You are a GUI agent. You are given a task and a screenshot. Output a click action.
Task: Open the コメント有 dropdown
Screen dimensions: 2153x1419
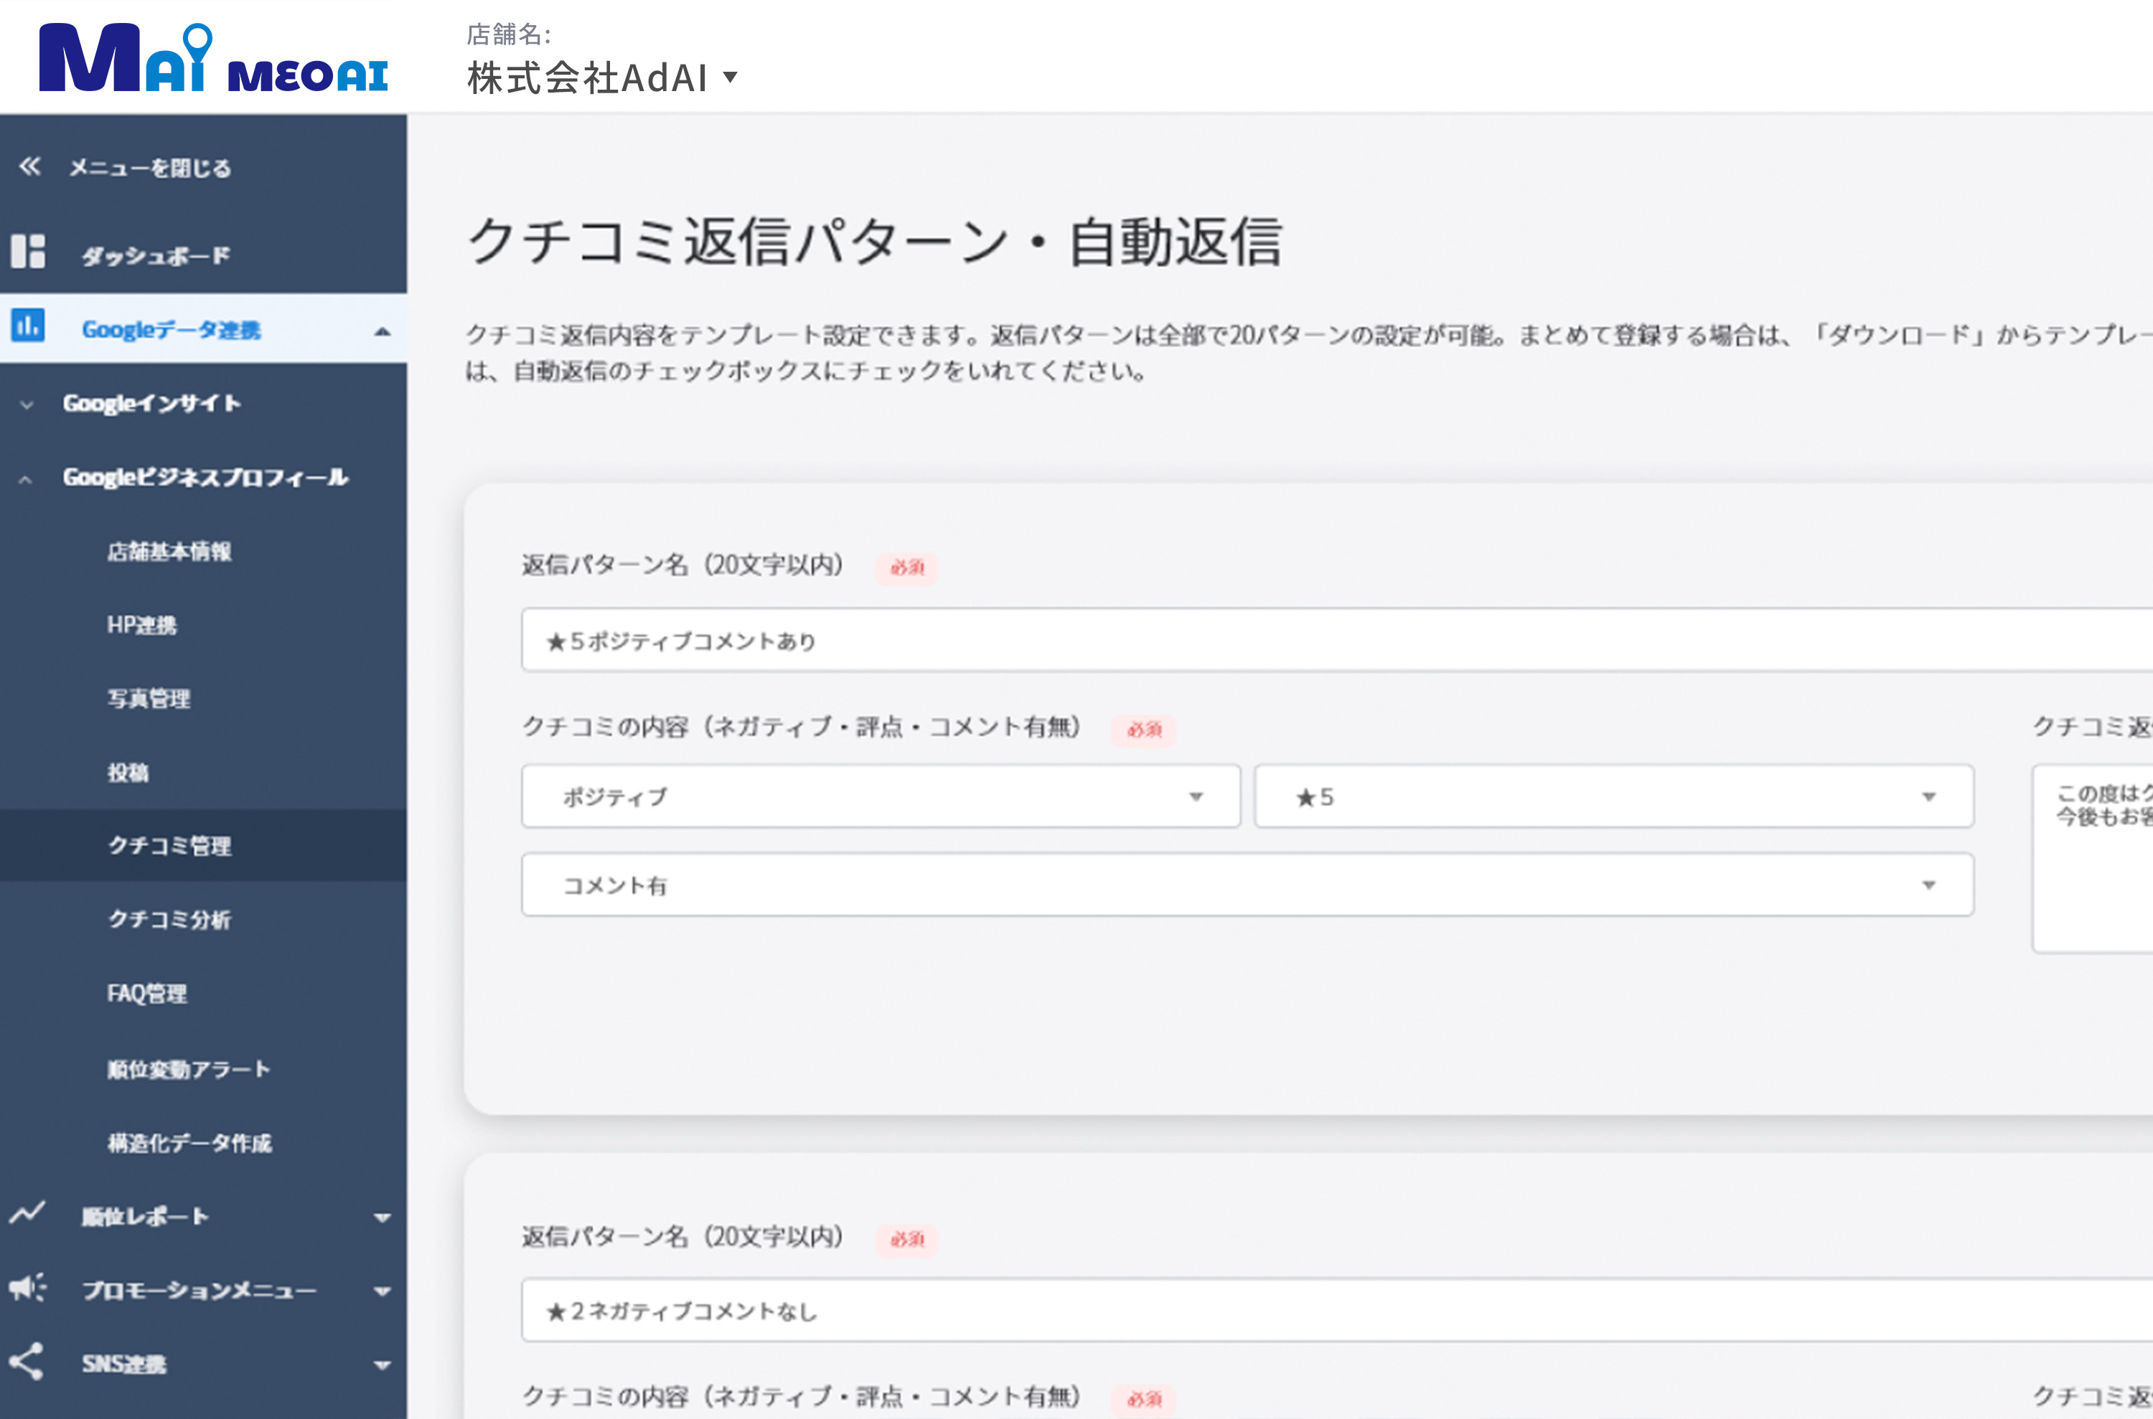tap(1247, 884)
